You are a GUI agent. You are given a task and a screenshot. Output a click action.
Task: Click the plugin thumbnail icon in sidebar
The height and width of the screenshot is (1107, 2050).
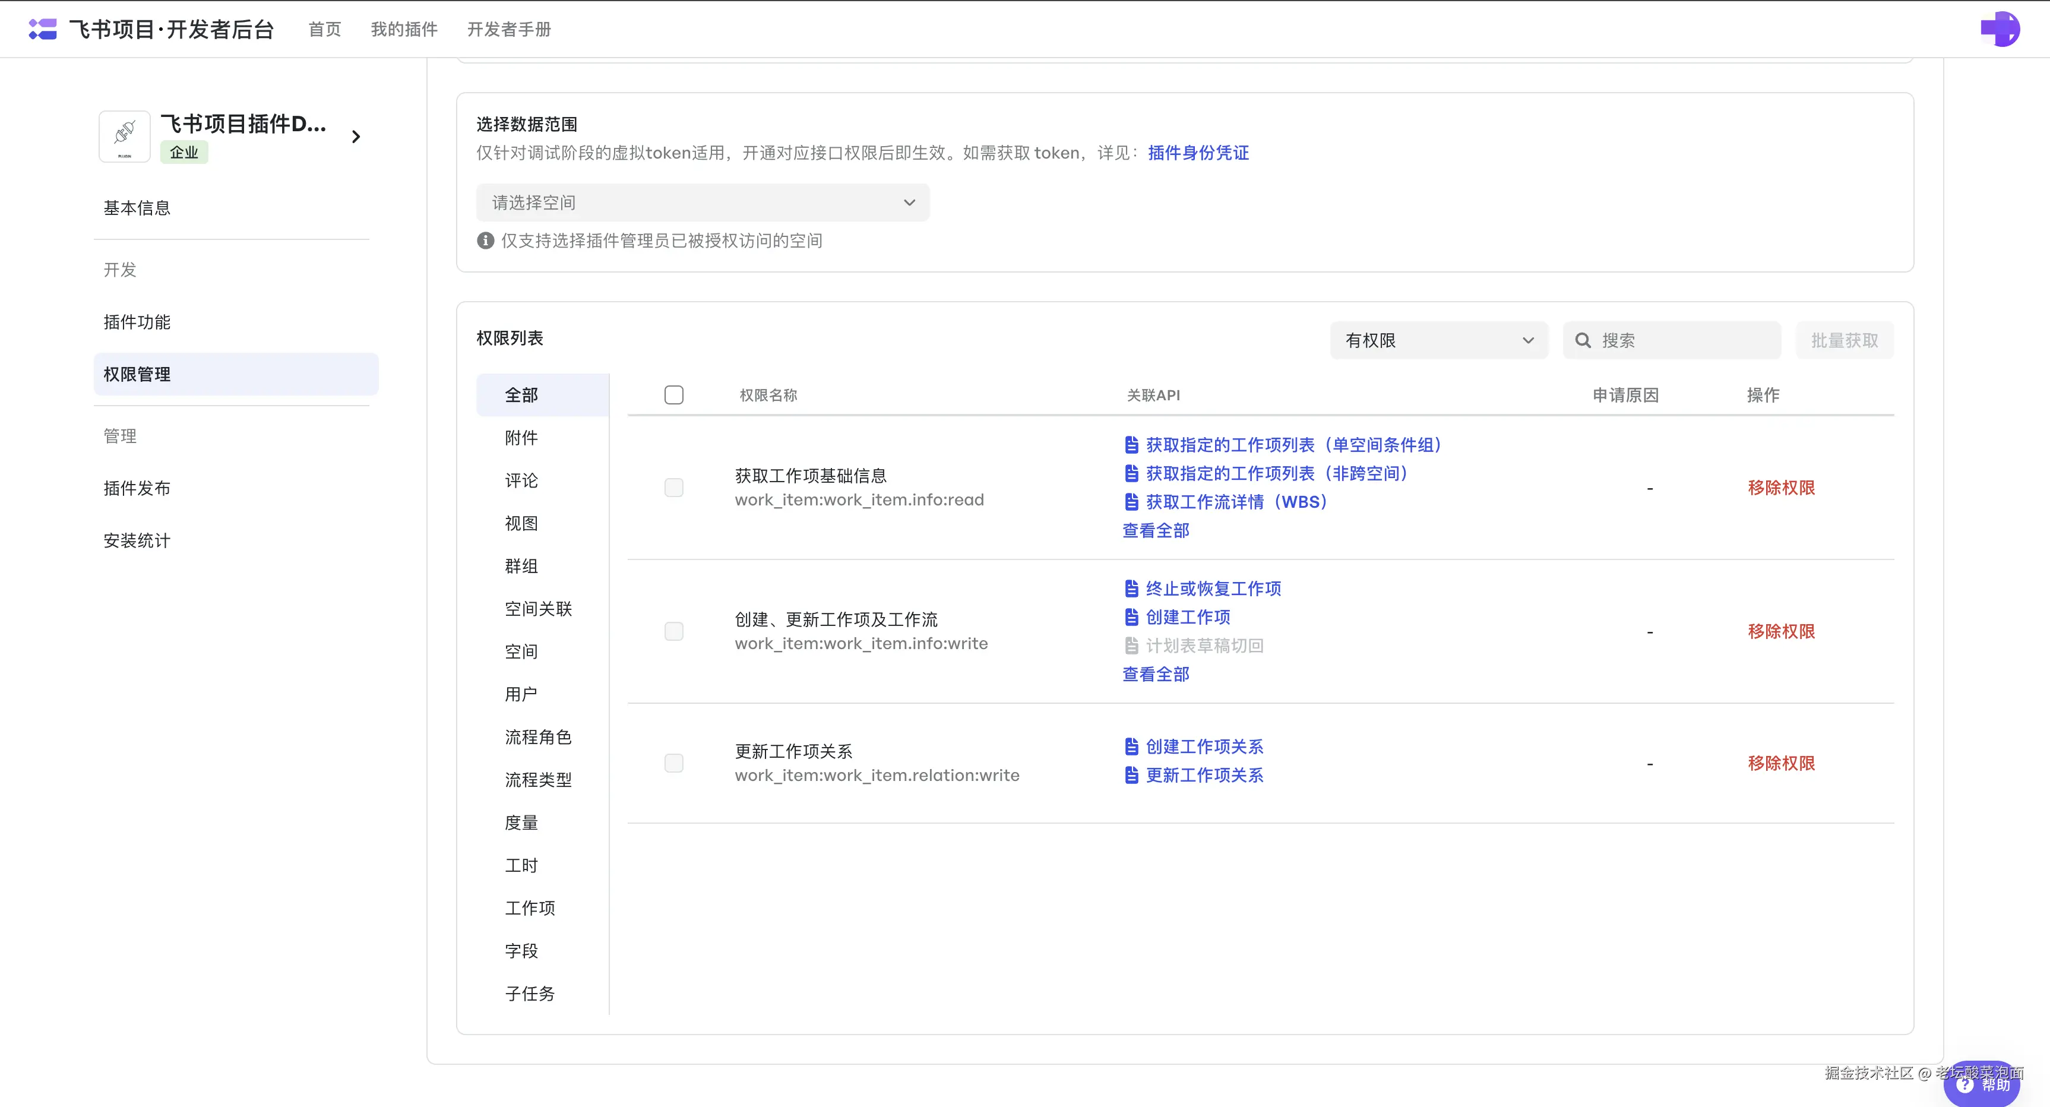[x=124, y=136]
